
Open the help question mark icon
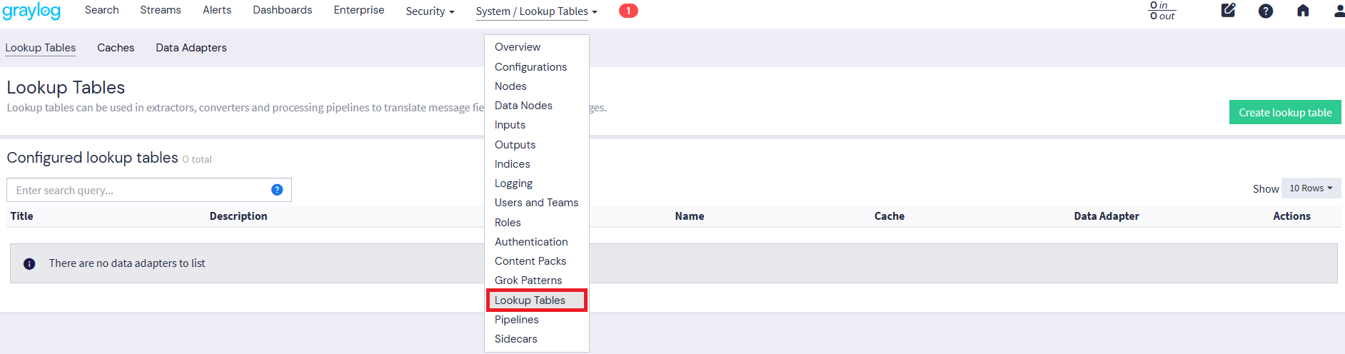[x=1265, y=11]
